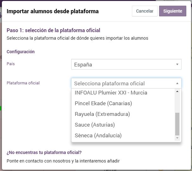192x171 pixels.
Task: Click the Plataforma oficial up arrow icon
Action: click(177, 83)
